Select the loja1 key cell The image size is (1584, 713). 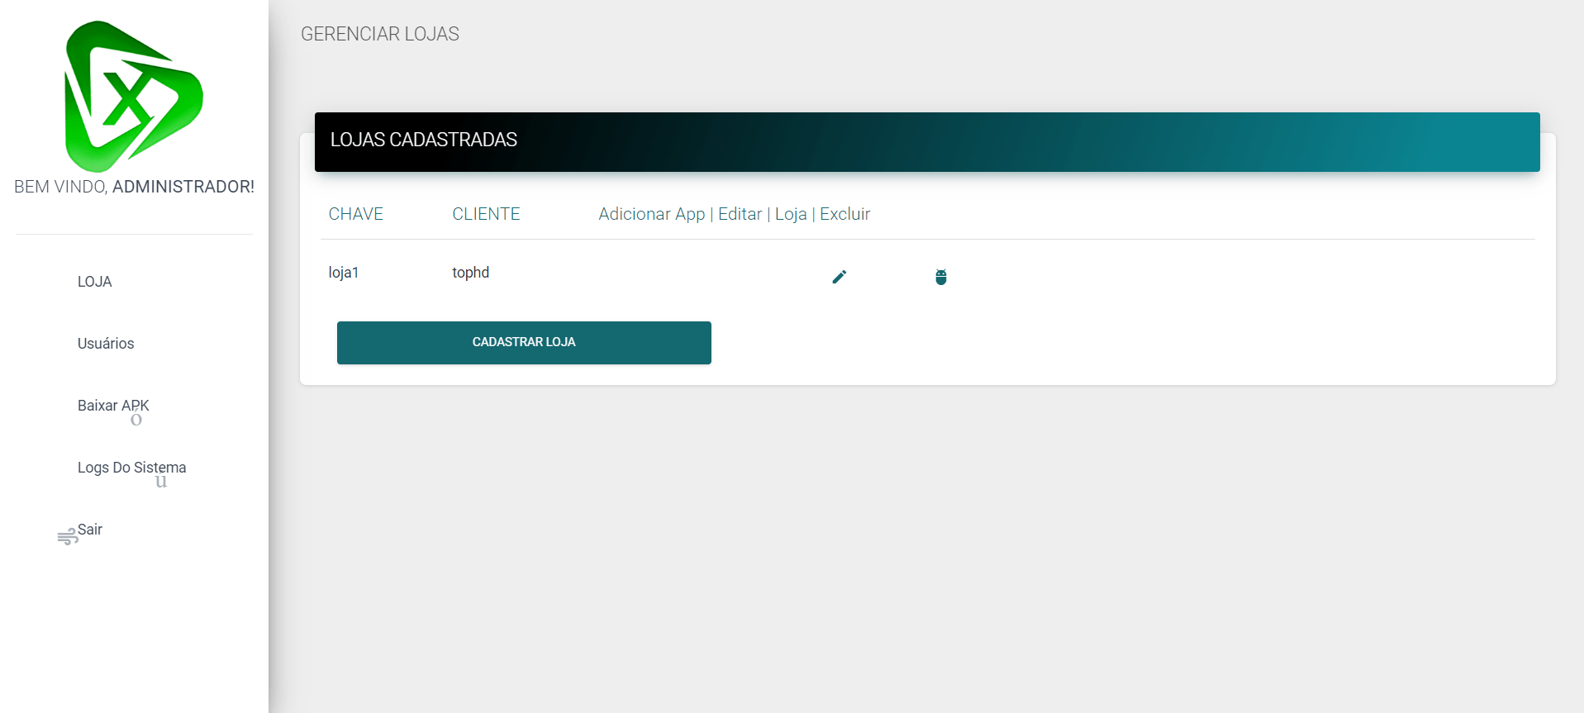(344, 273)
